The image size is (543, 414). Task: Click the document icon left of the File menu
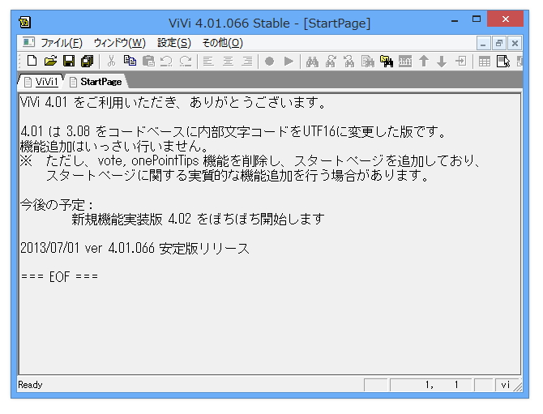[x=28, y=42]
